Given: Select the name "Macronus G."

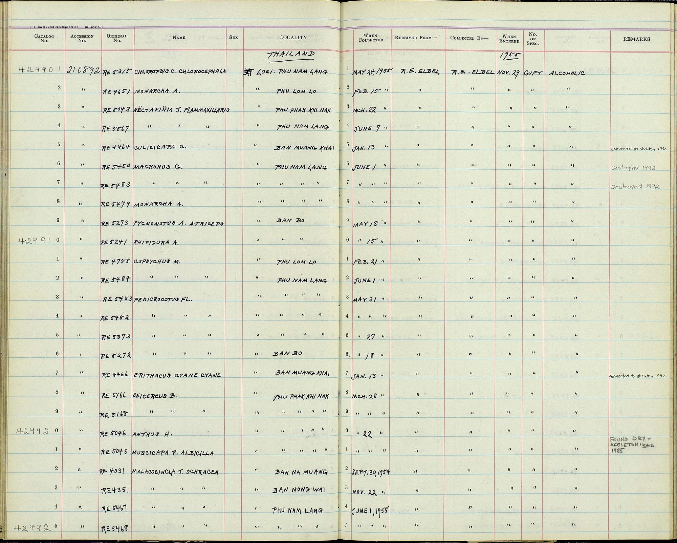Looking at the screenshot, I should point(157,167).
